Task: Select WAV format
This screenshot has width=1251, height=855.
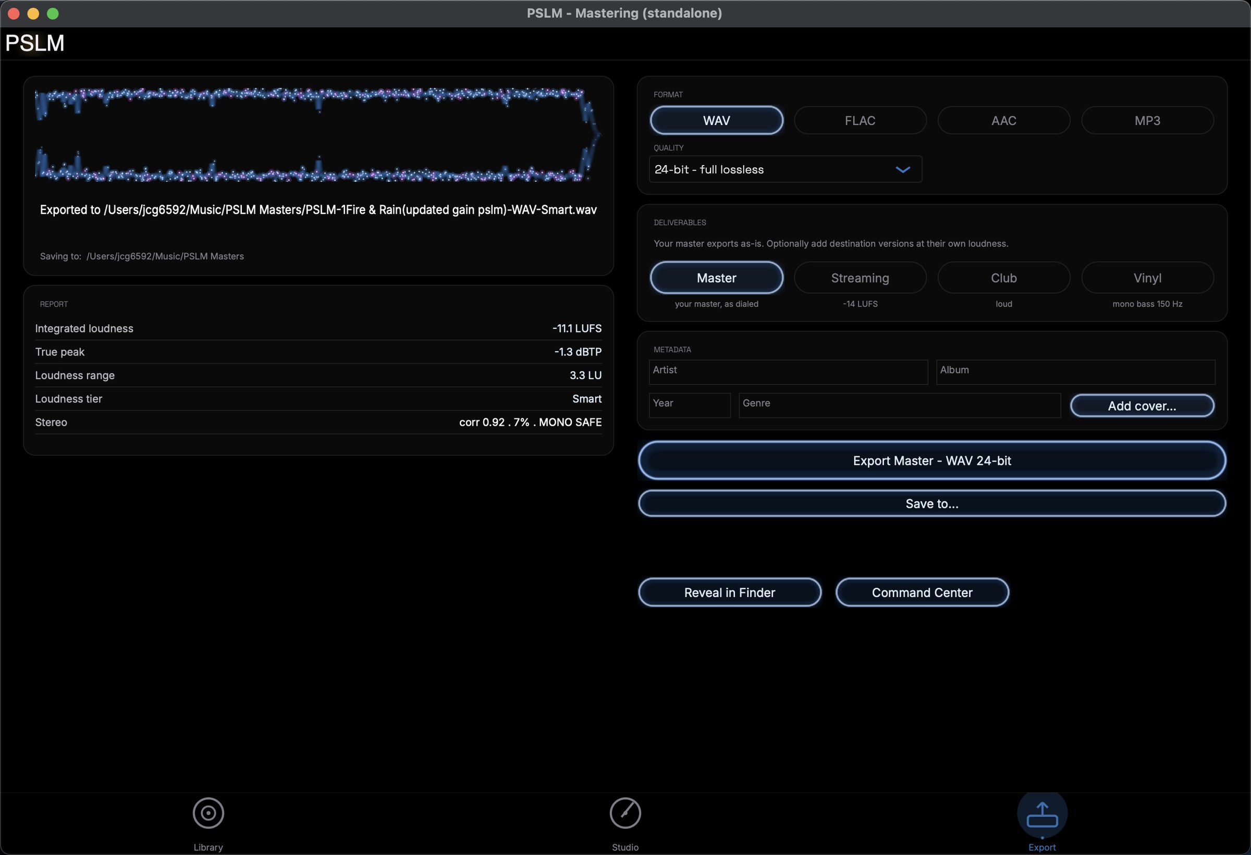Action: (x=717, y=120)
